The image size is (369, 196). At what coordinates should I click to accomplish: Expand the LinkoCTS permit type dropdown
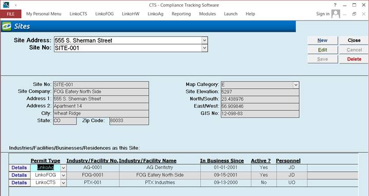tap(63, 183)
